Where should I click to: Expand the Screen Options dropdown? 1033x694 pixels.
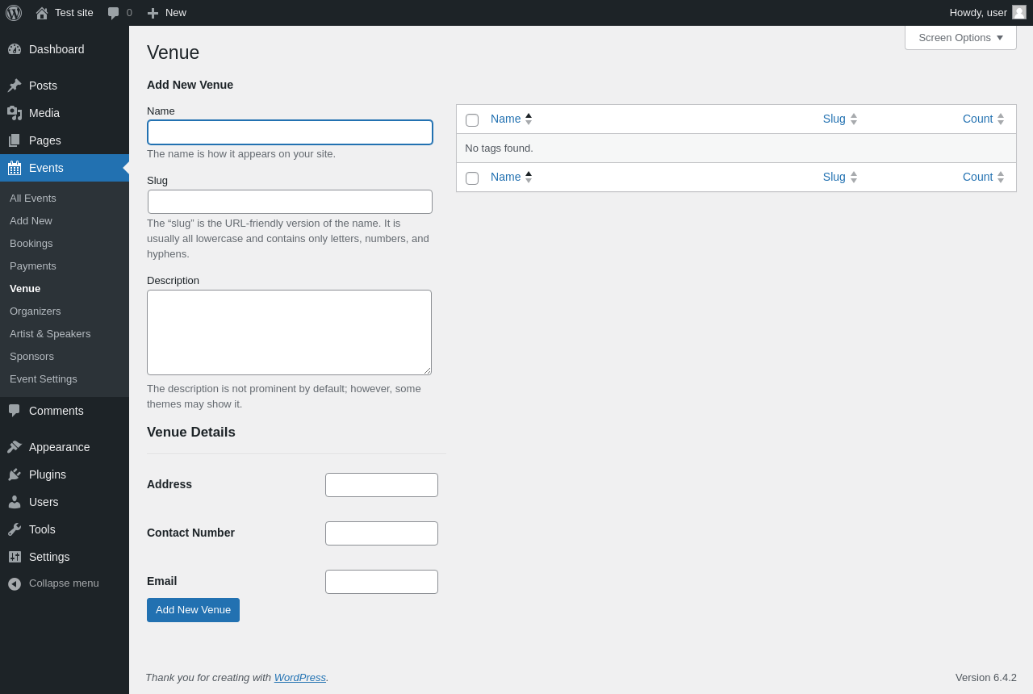click(960, 37)
